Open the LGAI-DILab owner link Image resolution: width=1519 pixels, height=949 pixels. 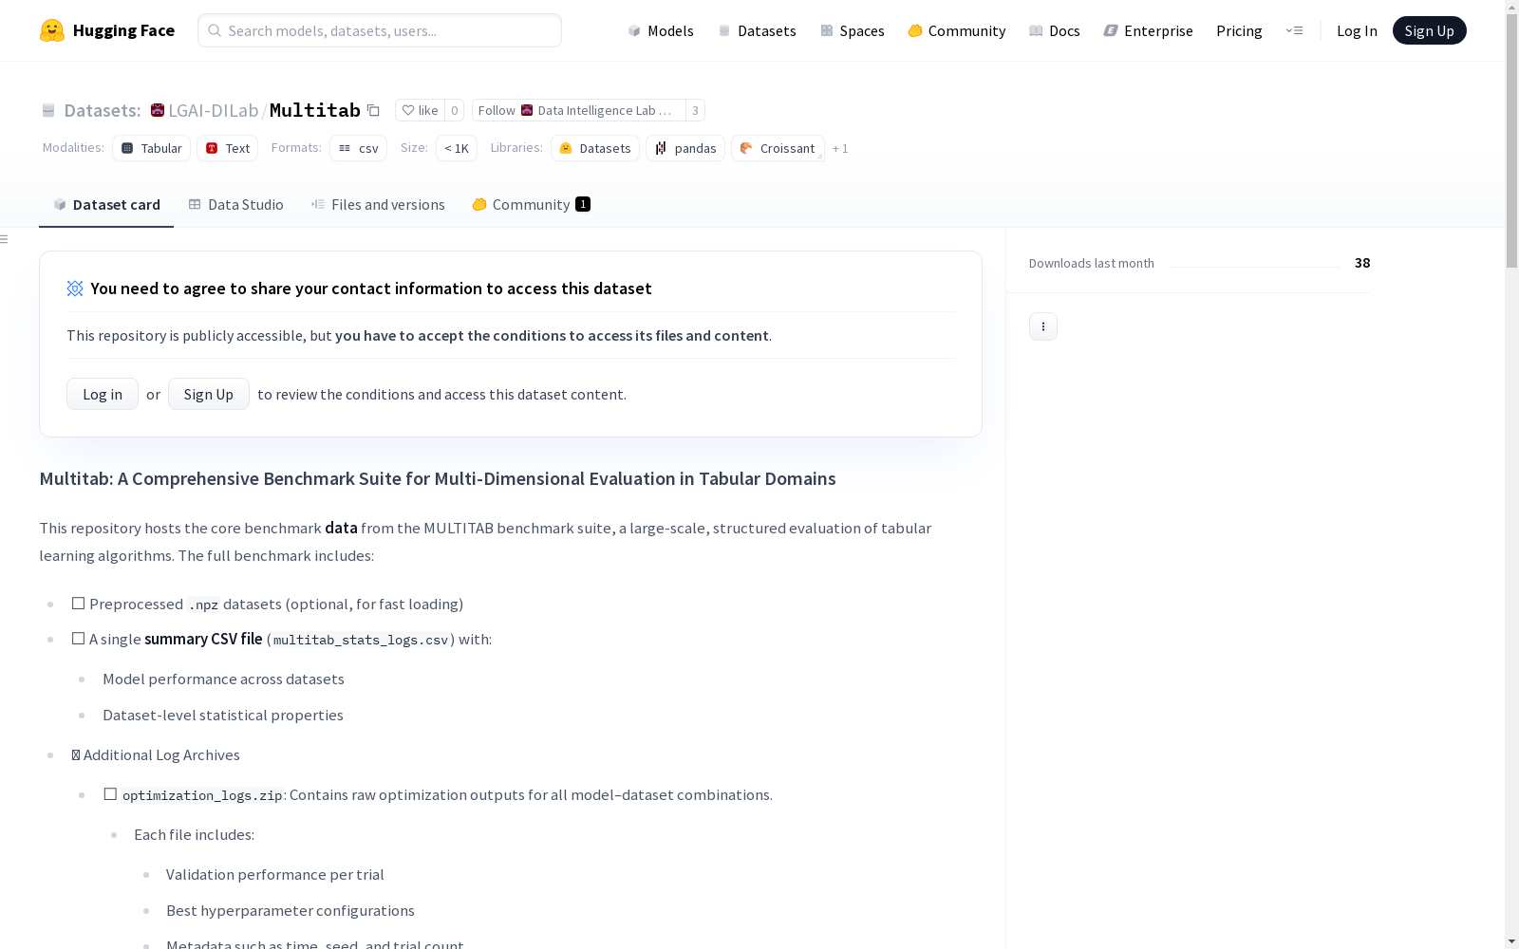[214, 110]
